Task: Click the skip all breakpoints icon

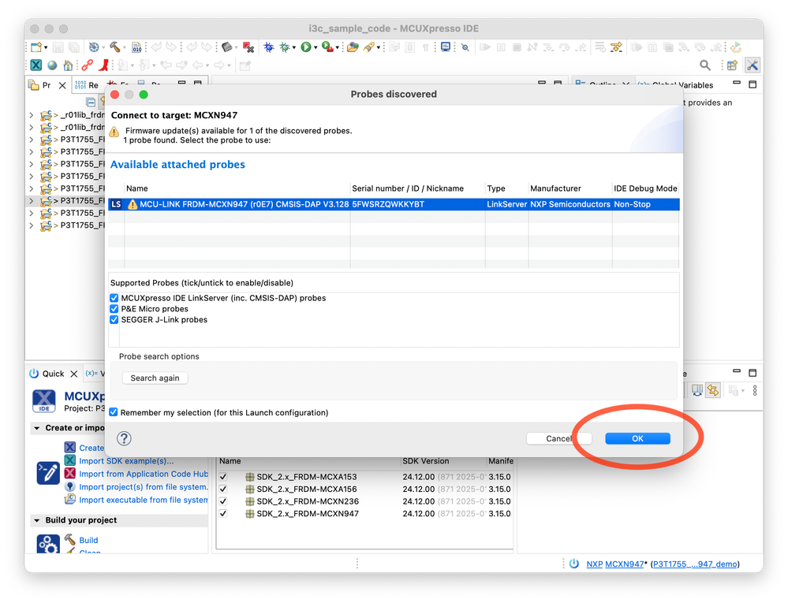Action: [x=465, y=48]
